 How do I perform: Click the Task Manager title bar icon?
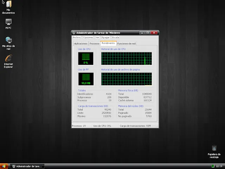coord(74,33)
